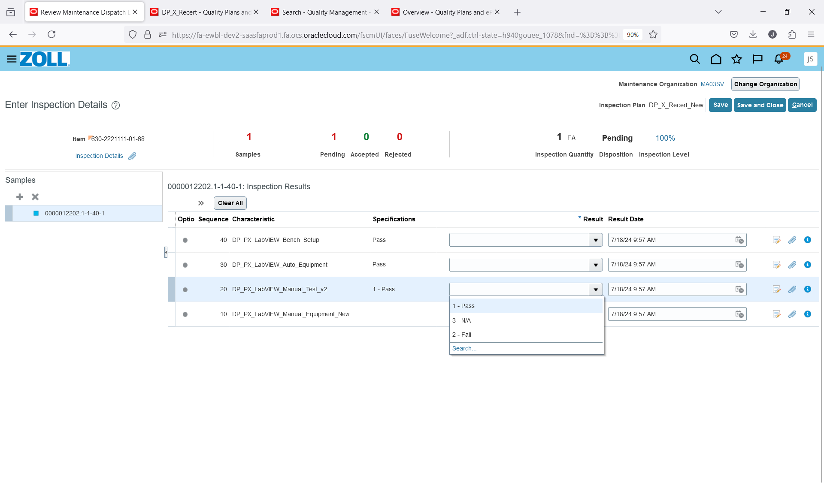Open the date picker for sequence 10 result date

coord(739,314)
